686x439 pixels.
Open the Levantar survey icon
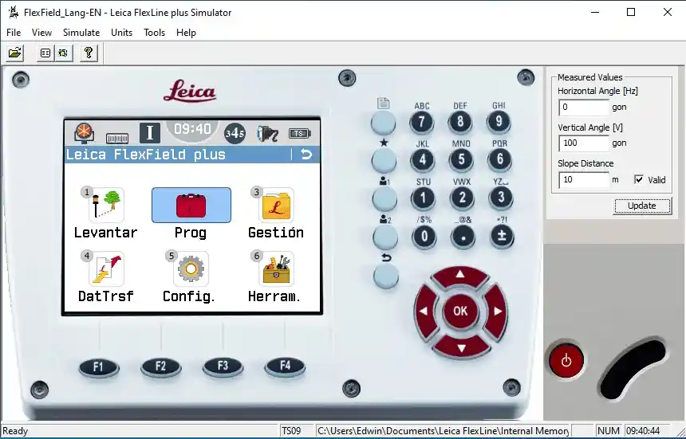point(107,206)
